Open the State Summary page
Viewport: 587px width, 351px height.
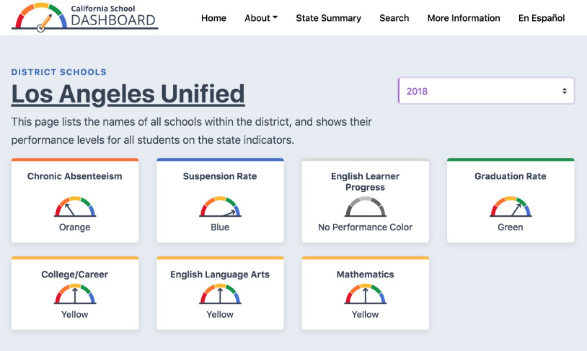329,18
